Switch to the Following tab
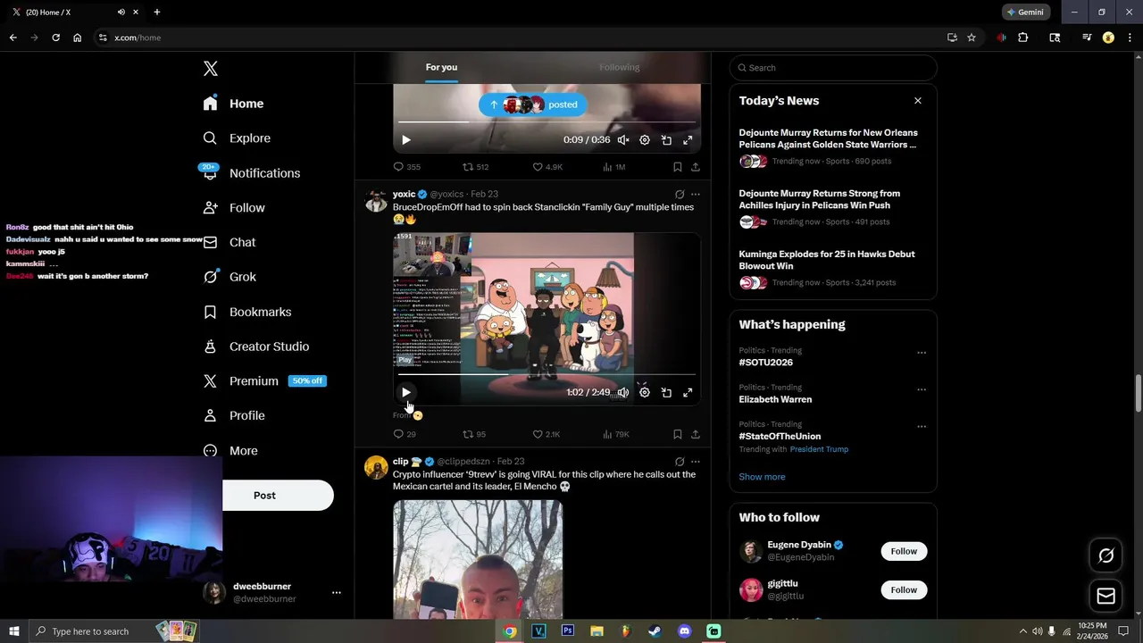 [620, 67]
